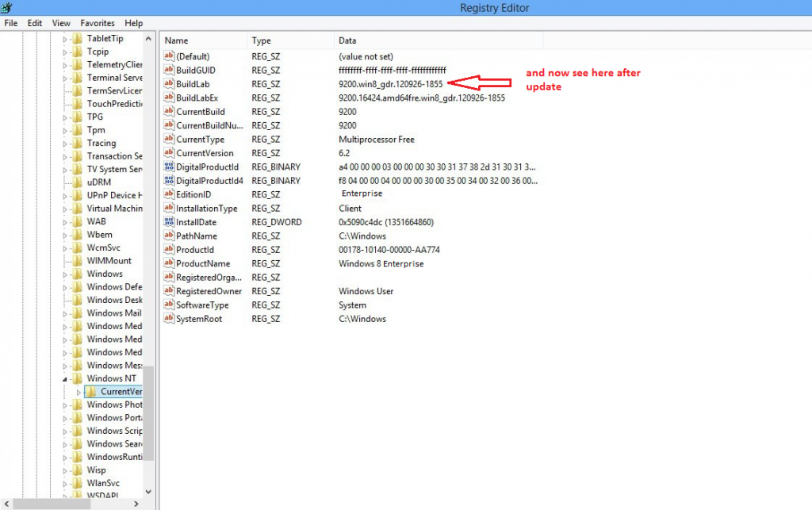Click the EditionID string value icon
This screenshot has width=812, height=510.
pyautogui.click(x=169, y=194)
